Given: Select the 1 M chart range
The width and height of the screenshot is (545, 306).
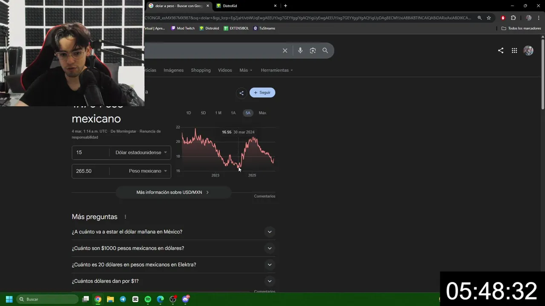Looking at the screenshot, I should 218,113.
